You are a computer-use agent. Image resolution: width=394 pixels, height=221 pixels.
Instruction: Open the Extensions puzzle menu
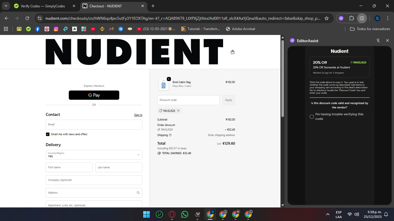(x=351, y=18)
